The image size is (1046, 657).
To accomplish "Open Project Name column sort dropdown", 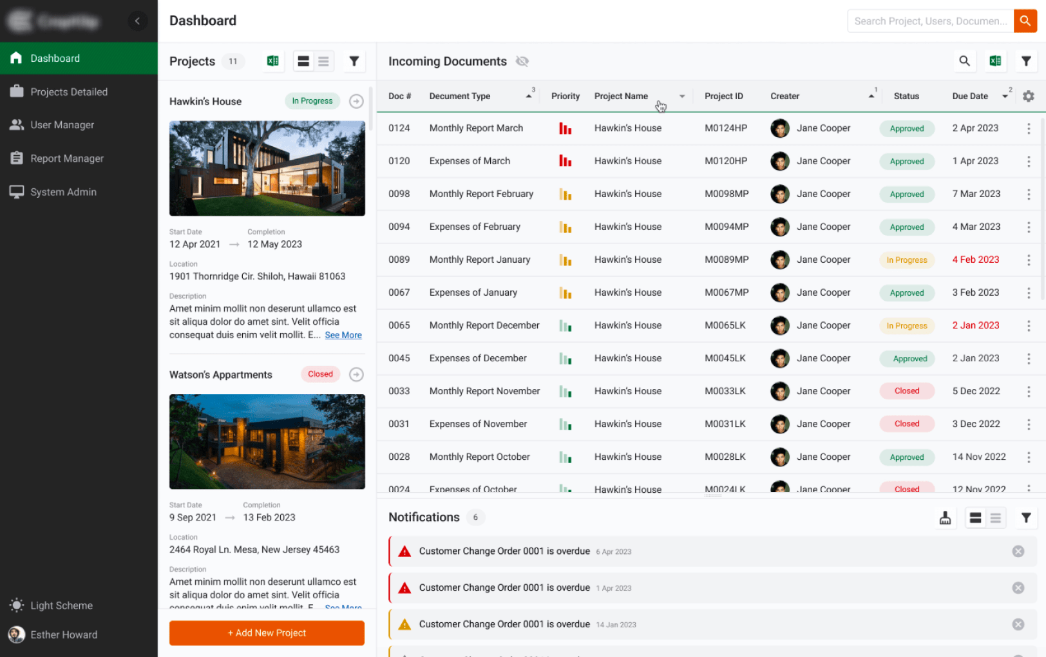I will tap(682, 95).
